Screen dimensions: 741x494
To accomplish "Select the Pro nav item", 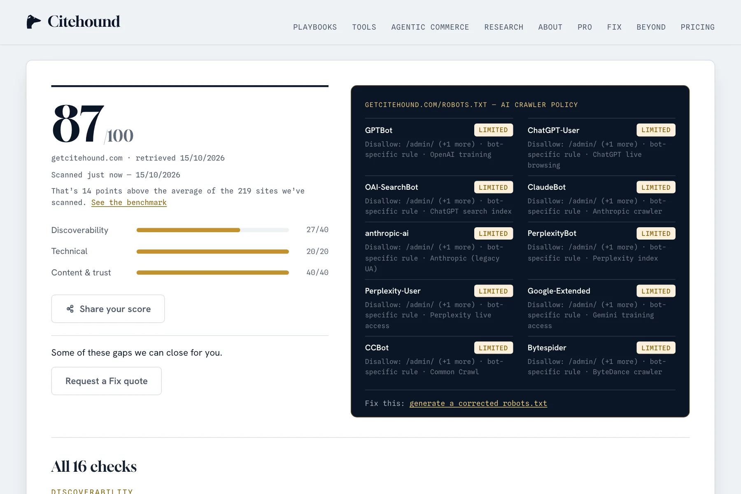I will (x=585, y=27).
